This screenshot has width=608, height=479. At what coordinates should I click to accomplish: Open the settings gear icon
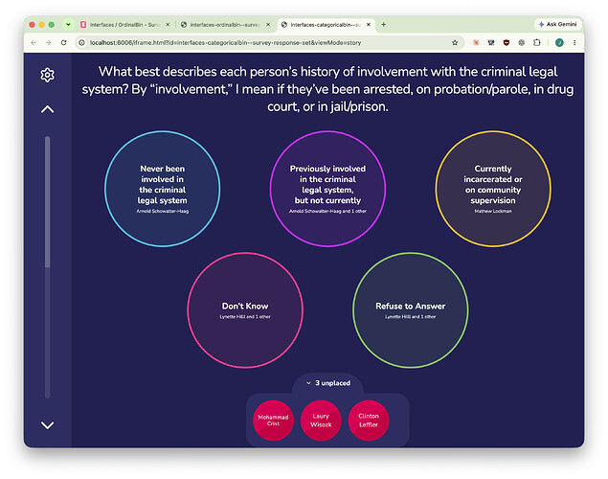pyautogui.click(x=47, y=75)
